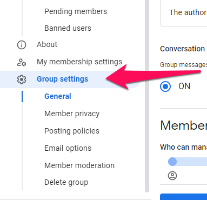Image resolution: width=207 pixels, height=200 pixels.
Task: Open Member privacy settings
Action: point(72,114)
